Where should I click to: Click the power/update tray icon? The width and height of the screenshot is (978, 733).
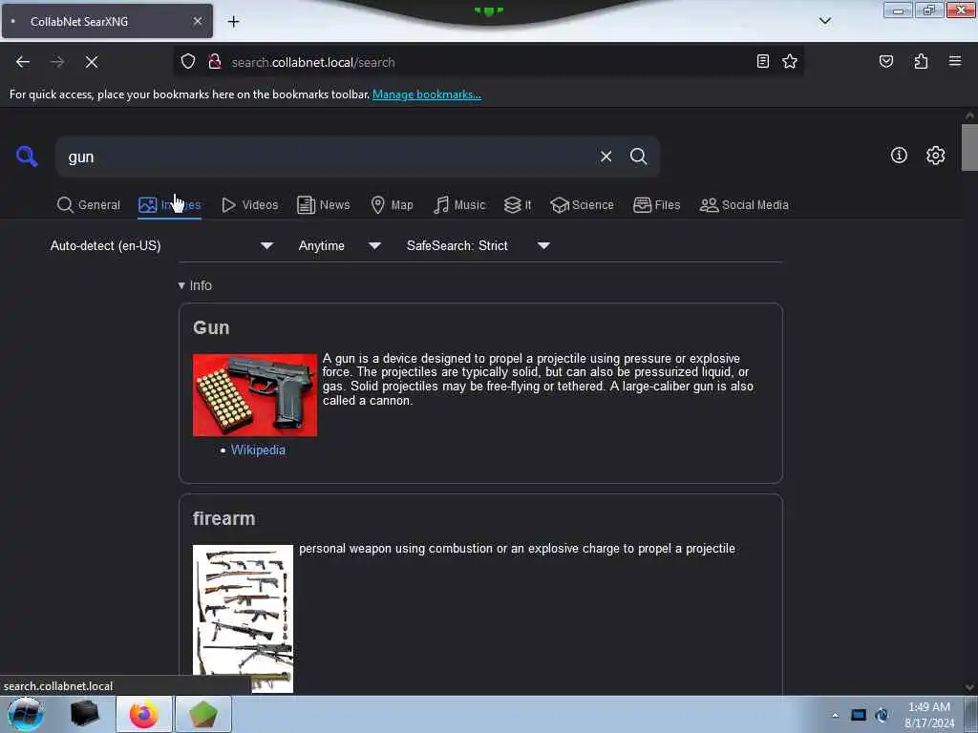pos(882,715)
